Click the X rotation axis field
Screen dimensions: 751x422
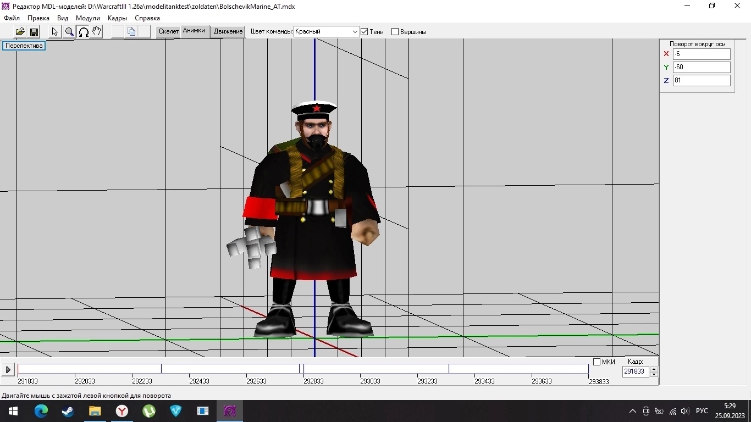click(702, 54)
